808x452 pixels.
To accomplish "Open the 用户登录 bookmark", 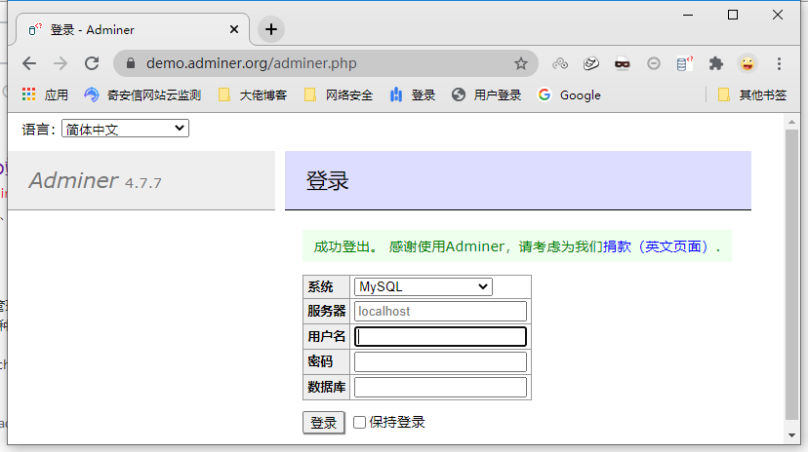I will 486,95.
